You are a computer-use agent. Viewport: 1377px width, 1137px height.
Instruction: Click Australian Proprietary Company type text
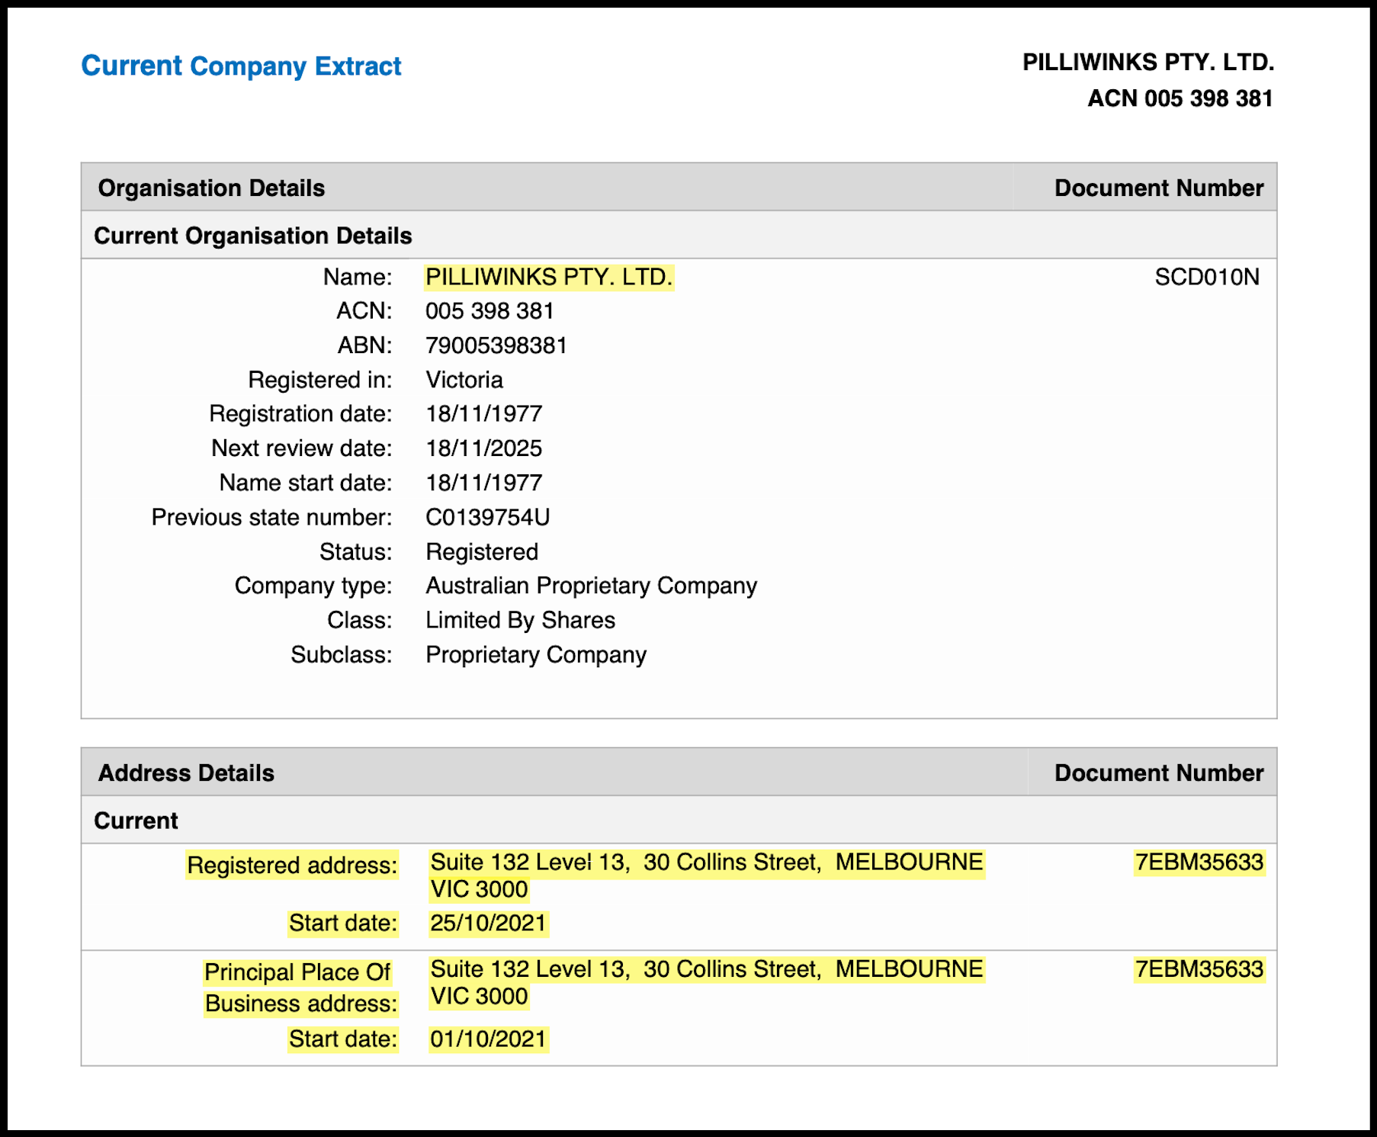(x=592, y=586)
